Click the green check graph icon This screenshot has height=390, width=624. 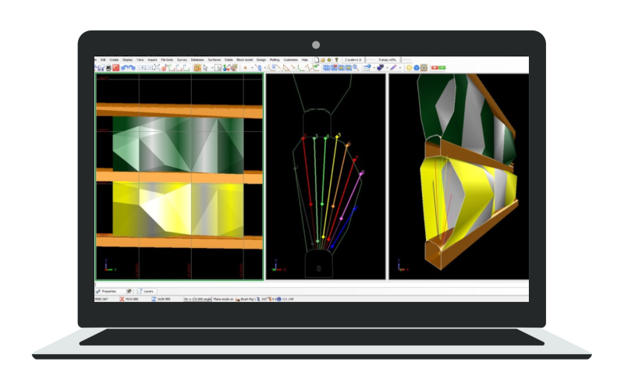(x=315, y=67)
